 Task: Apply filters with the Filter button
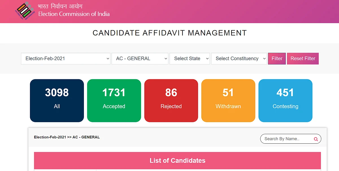277,59
